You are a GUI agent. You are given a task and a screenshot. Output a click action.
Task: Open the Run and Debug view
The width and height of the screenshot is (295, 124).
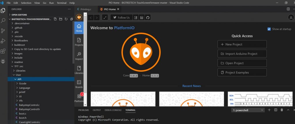(3, 41)
